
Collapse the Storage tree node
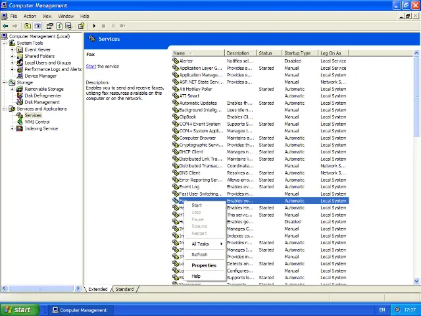pos(5,82)
